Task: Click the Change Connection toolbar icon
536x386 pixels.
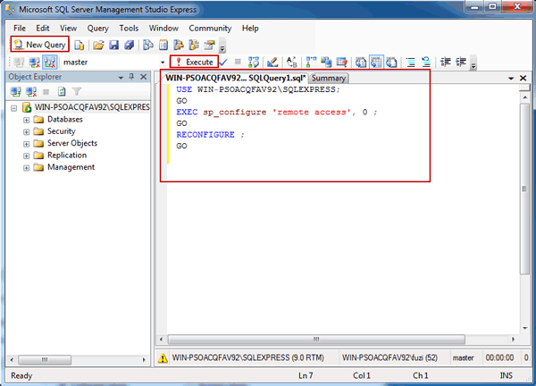Action: tap(50, 63)
